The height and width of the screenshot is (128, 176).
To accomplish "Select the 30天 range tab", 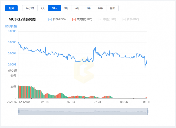I will coord(55,8).
